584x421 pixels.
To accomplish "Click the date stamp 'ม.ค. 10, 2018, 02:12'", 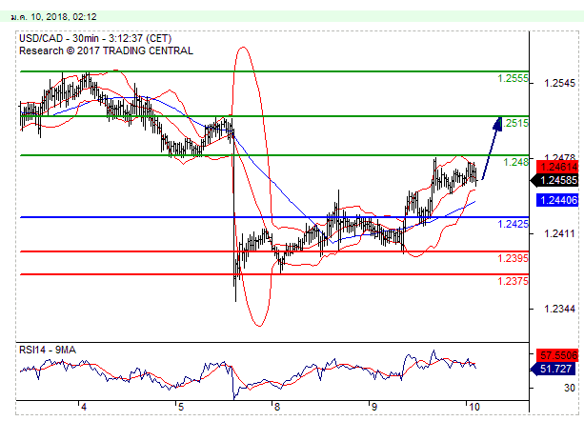I will tap(53, 17).
